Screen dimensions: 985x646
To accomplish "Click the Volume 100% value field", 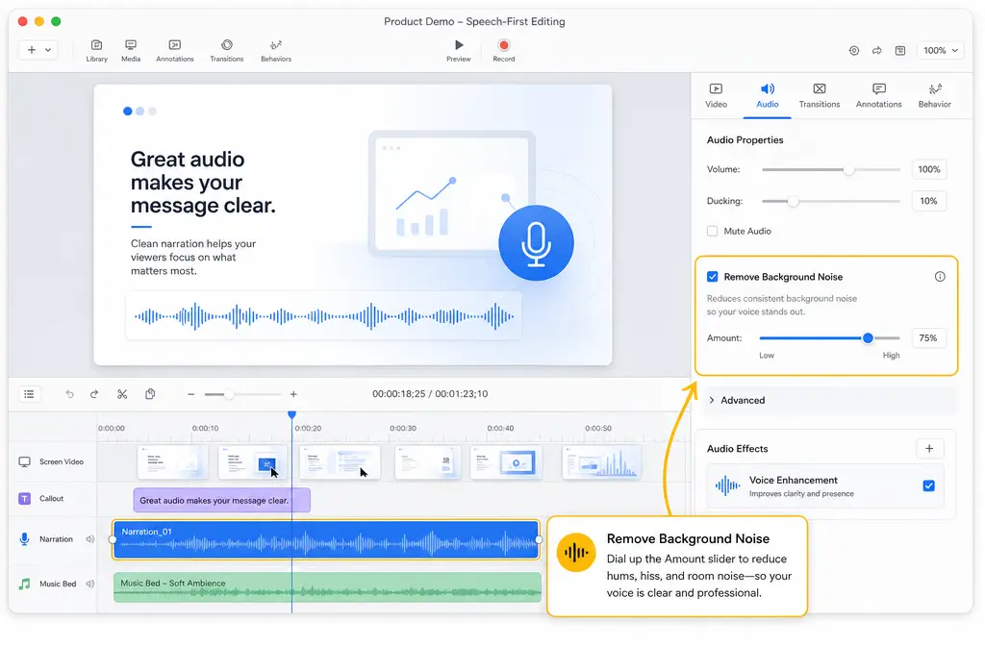I will 928,169.
